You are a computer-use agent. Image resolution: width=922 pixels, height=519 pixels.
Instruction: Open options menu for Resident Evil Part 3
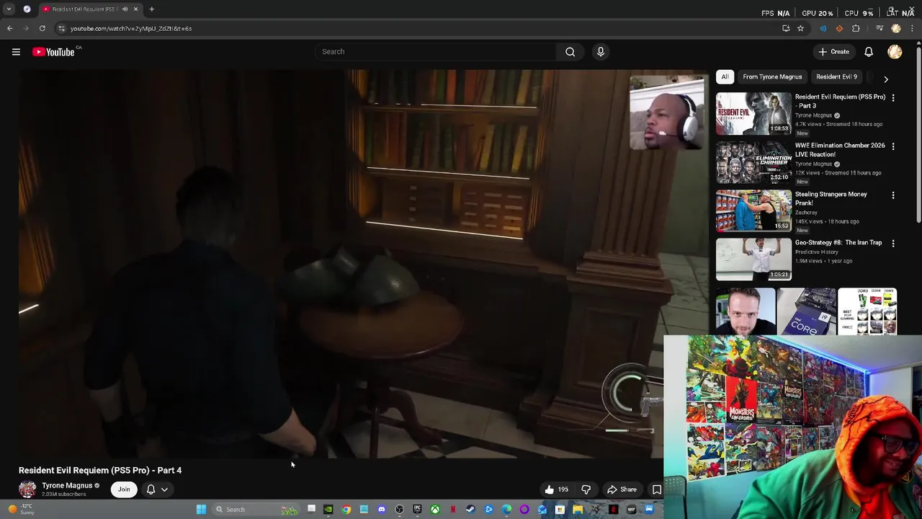893,97
